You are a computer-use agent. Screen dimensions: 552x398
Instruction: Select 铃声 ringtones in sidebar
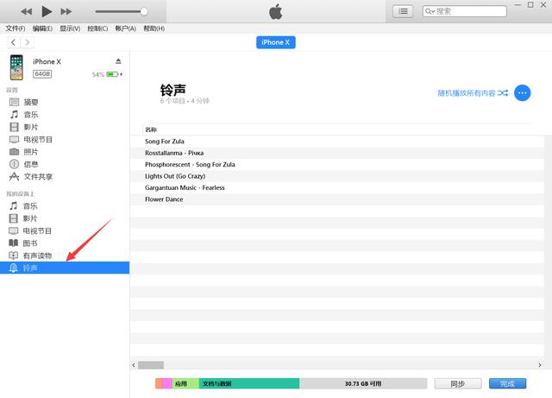click(65, 268)
